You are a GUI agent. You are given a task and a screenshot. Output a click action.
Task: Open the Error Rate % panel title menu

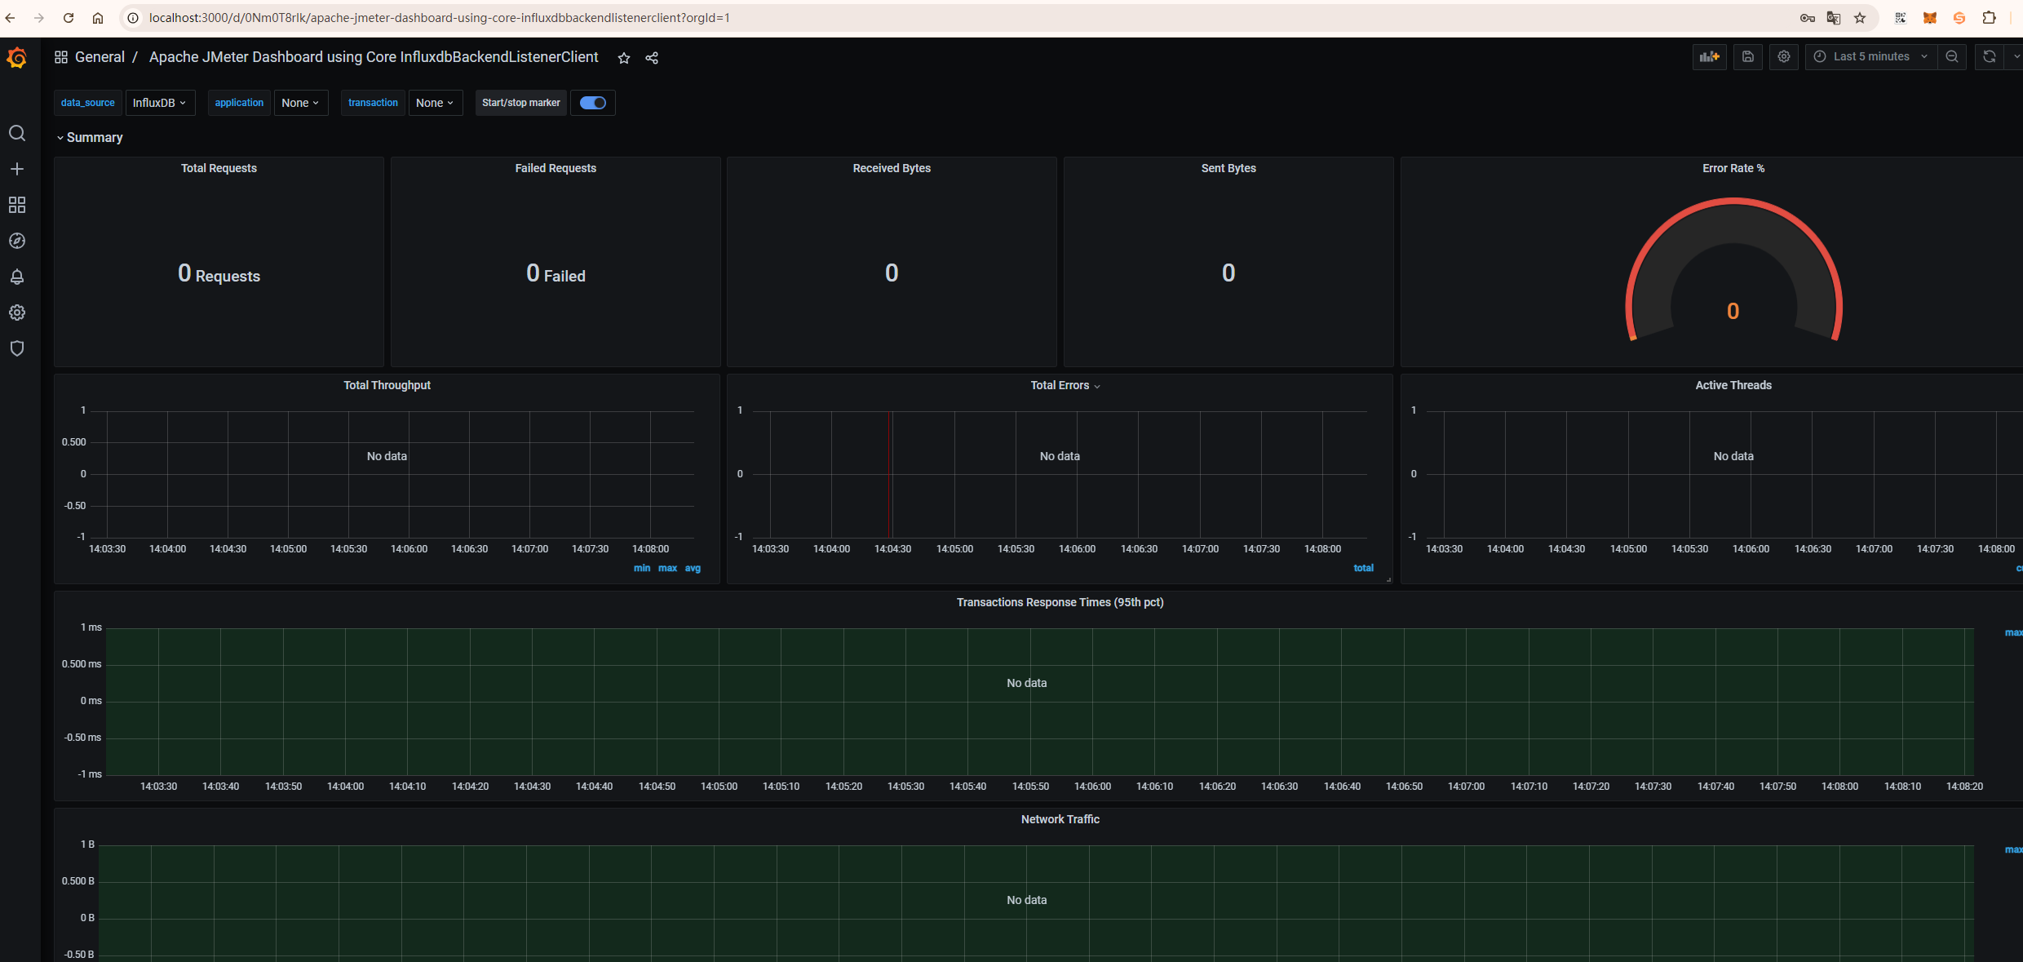[1733, 168]
